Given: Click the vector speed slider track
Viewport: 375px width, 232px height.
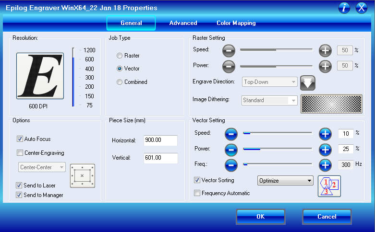Looking at the screenshot, I should point(278,133).
